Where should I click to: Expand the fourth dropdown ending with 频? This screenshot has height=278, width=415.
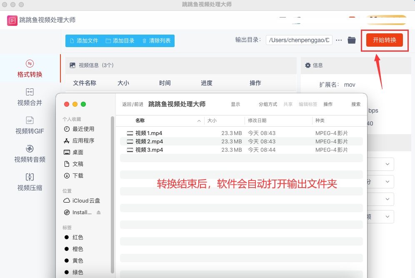[387, 217]
